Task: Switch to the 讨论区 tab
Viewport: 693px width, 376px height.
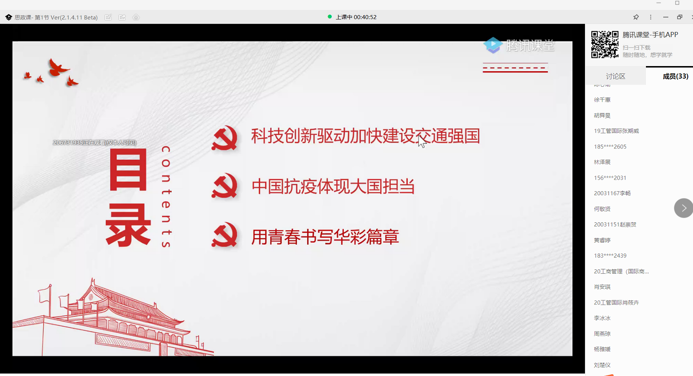Action: (615, 76)
